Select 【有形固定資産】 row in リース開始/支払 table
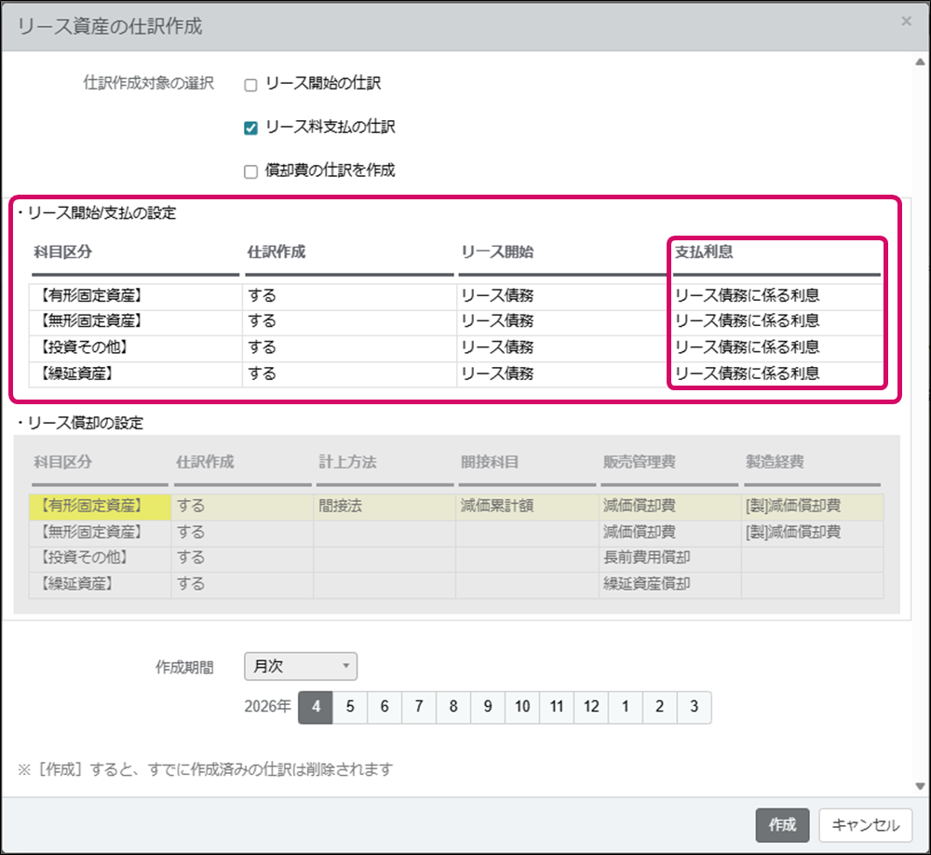Image resolution: width=931 pixels, height=855 pixels. coord(135,296)
